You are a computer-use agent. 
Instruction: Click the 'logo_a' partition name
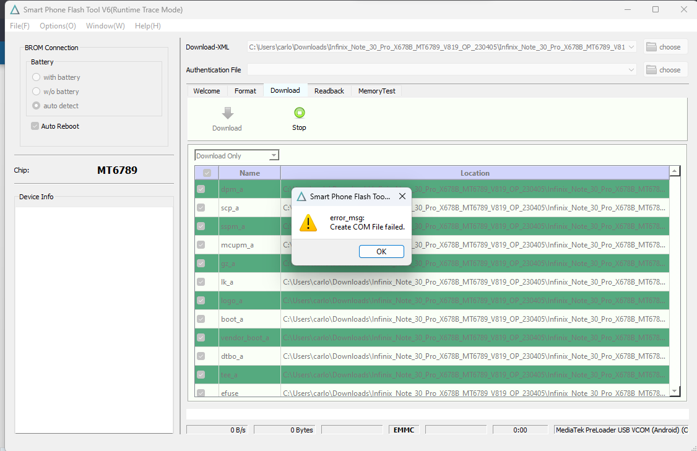point(232,301)
